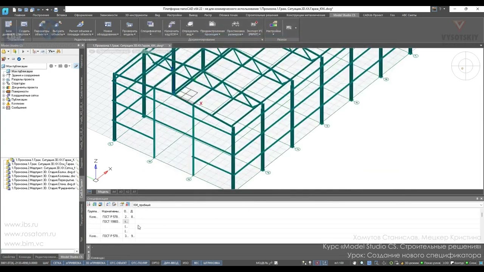
Task: Open the Главная ribbon tab
Action: (x=20, y=15)
